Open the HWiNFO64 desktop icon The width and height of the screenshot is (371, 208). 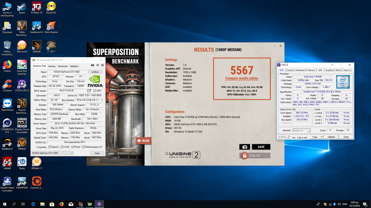22,183
